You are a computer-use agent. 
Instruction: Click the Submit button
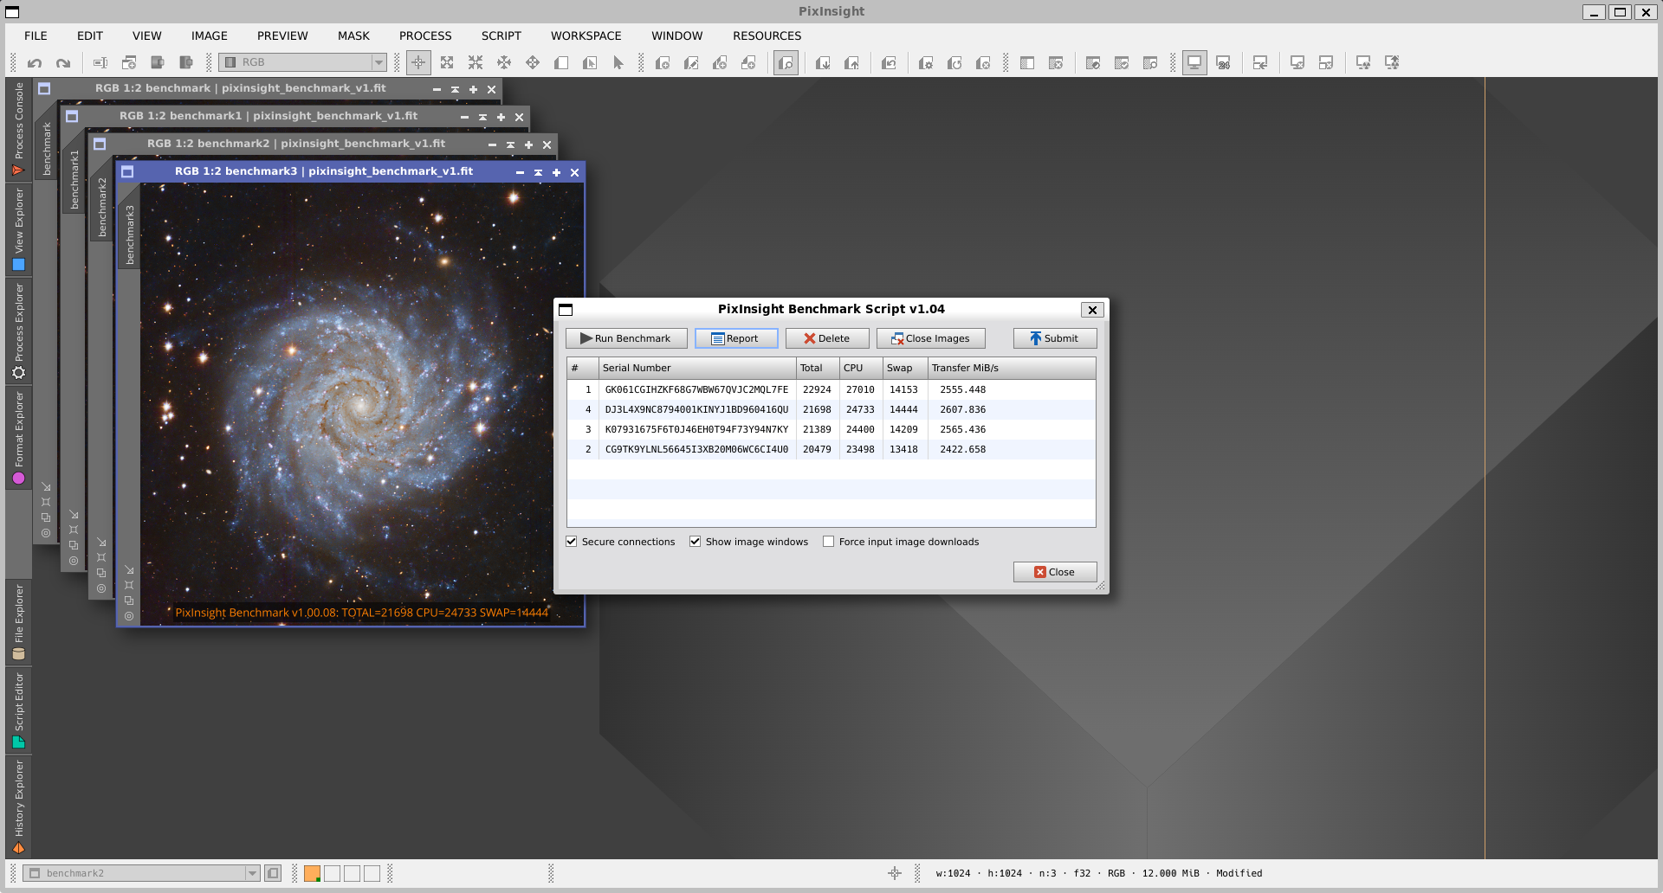[1055, 338]
